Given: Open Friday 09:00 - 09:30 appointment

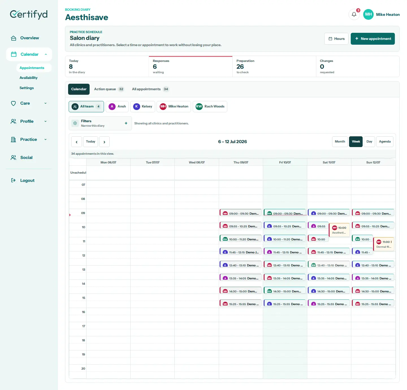Looking at the screenshot, I should pos(285,212).
